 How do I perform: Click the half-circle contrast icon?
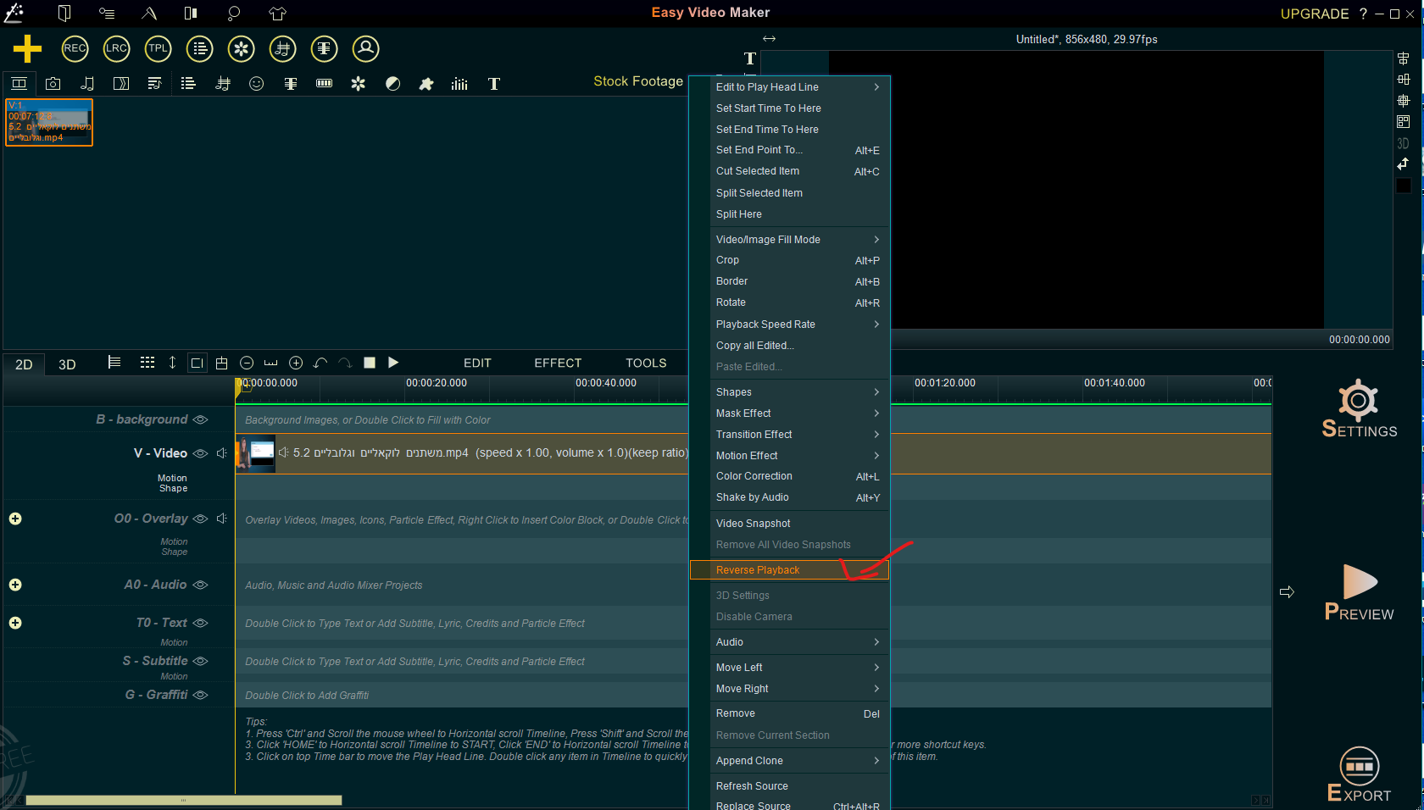coord(392,83)
